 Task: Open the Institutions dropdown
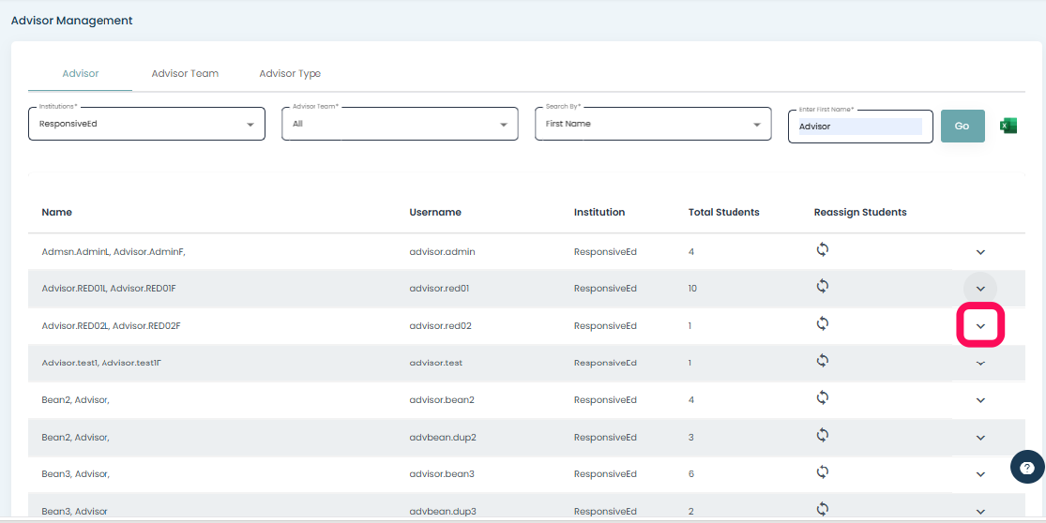click(146, 124)
